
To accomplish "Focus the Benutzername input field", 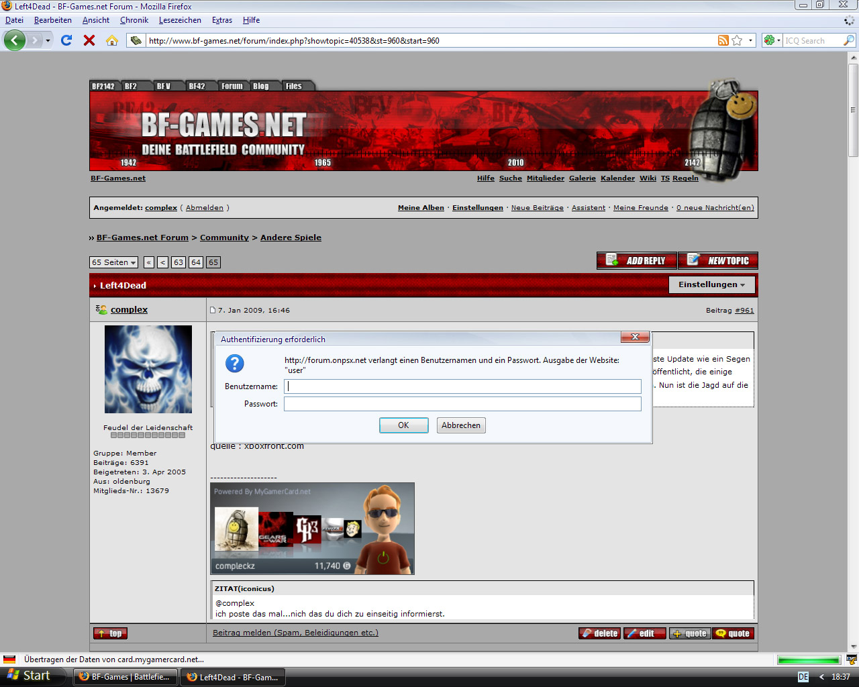I will pos(462,386).
